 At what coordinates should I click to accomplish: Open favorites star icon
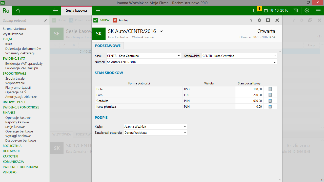[18, 11]
